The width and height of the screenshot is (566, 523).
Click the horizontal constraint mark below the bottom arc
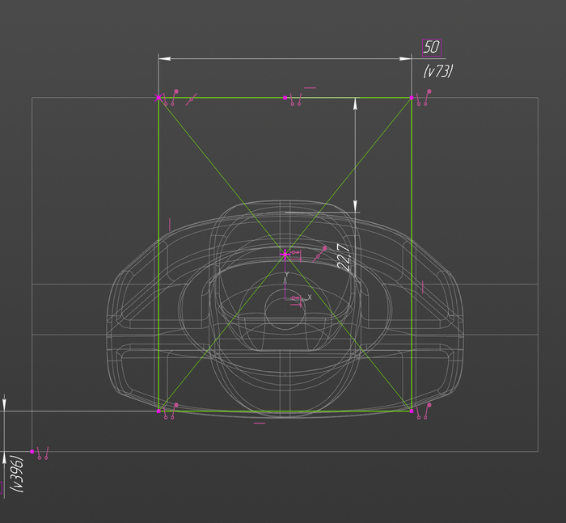(x=260, y=423)
